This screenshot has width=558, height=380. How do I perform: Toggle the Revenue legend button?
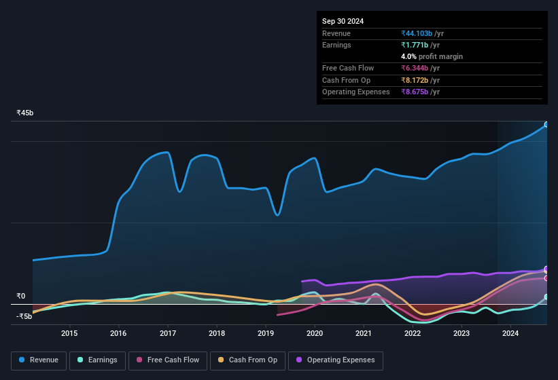39,361
